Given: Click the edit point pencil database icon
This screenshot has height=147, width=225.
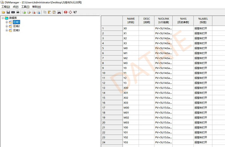Looking at the screenshot, I should (x=29, y=12).
